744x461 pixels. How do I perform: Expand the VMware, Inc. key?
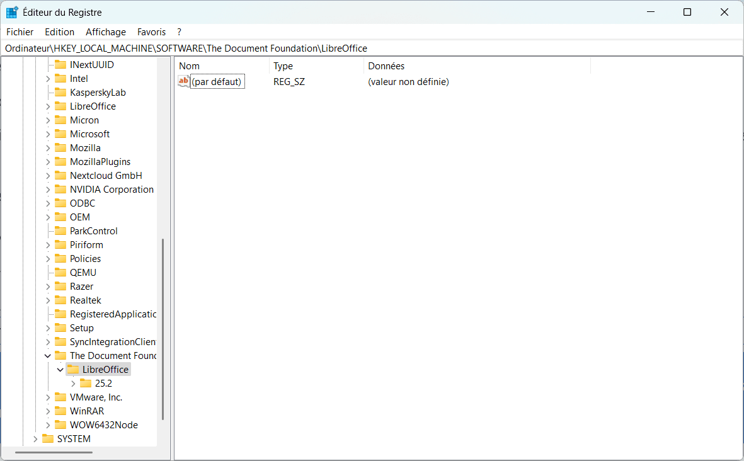(x=48, y=397)
